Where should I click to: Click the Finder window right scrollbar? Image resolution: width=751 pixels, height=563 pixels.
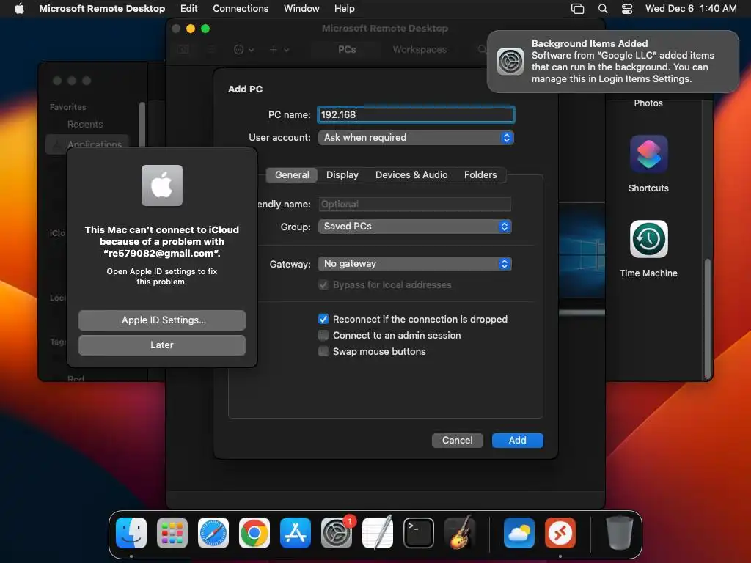(707, 318)
